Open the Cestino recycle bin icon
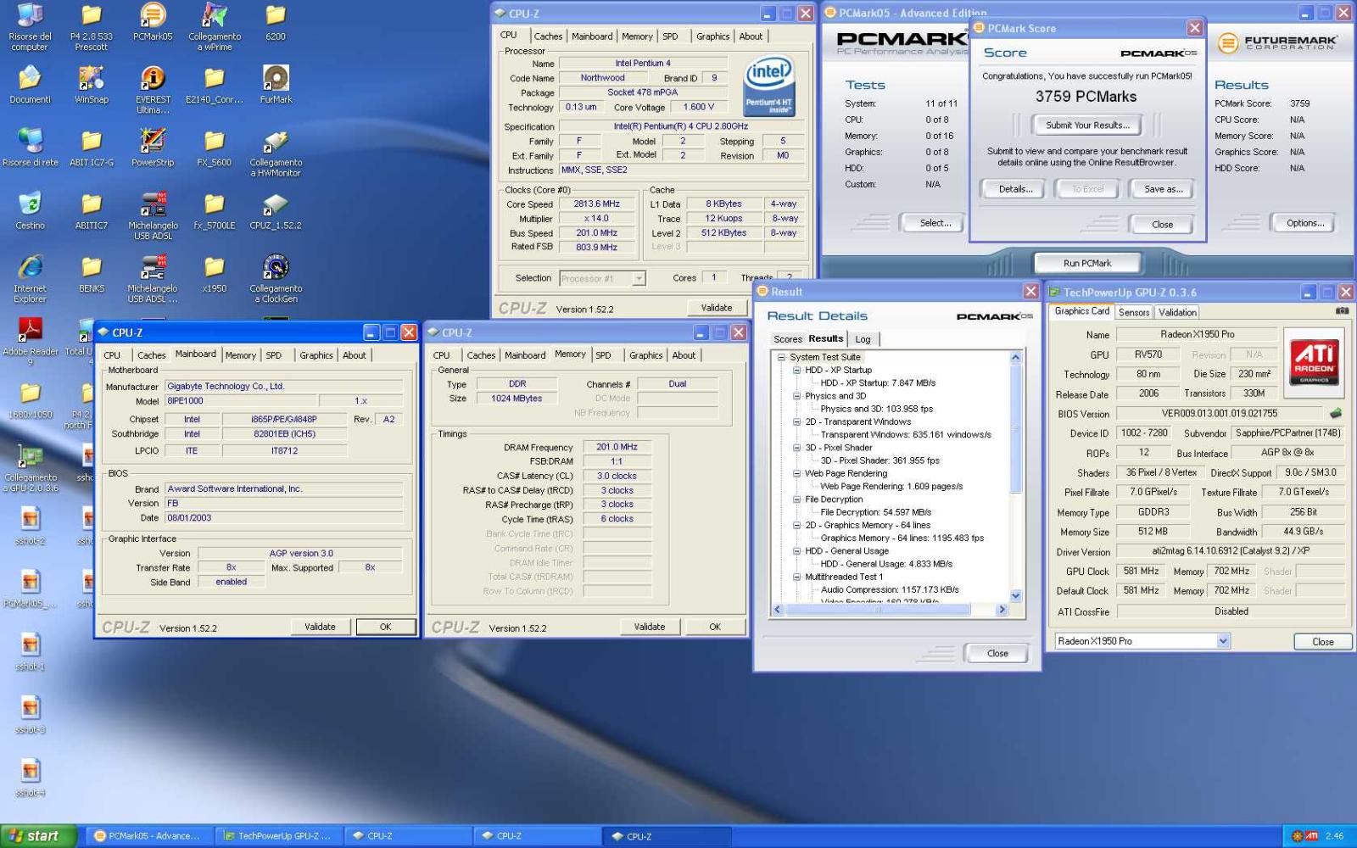 coord(31,210)
